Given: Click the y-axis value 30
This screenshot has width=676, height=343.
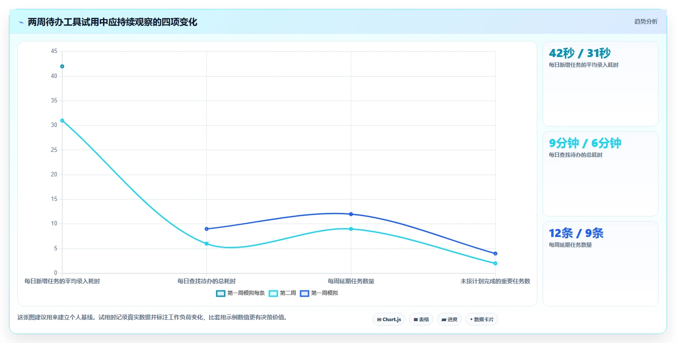Looking at the screenshot, I should pyautogui.click(x=54, y=126).
